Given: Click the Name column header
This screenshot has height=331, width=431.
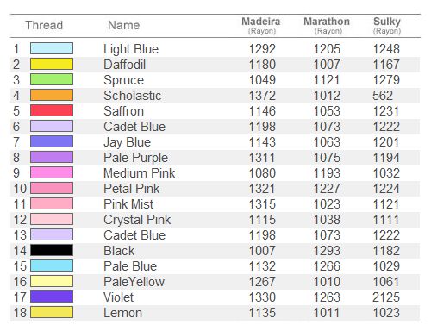Looking at the screenshot, I should pyautogui.click(x=124, y=25).
